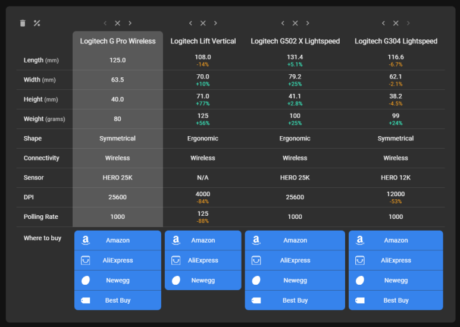Click G304 length value 116.6
This screenshot has width=460, height=327.
point(396,57)
